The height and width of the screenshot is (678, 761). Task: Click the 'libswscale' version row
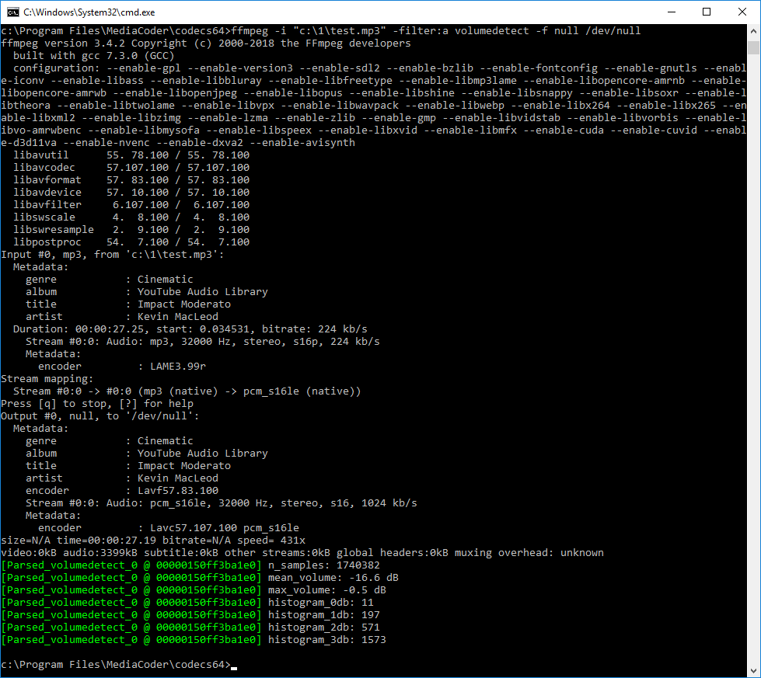click(131, 217)
